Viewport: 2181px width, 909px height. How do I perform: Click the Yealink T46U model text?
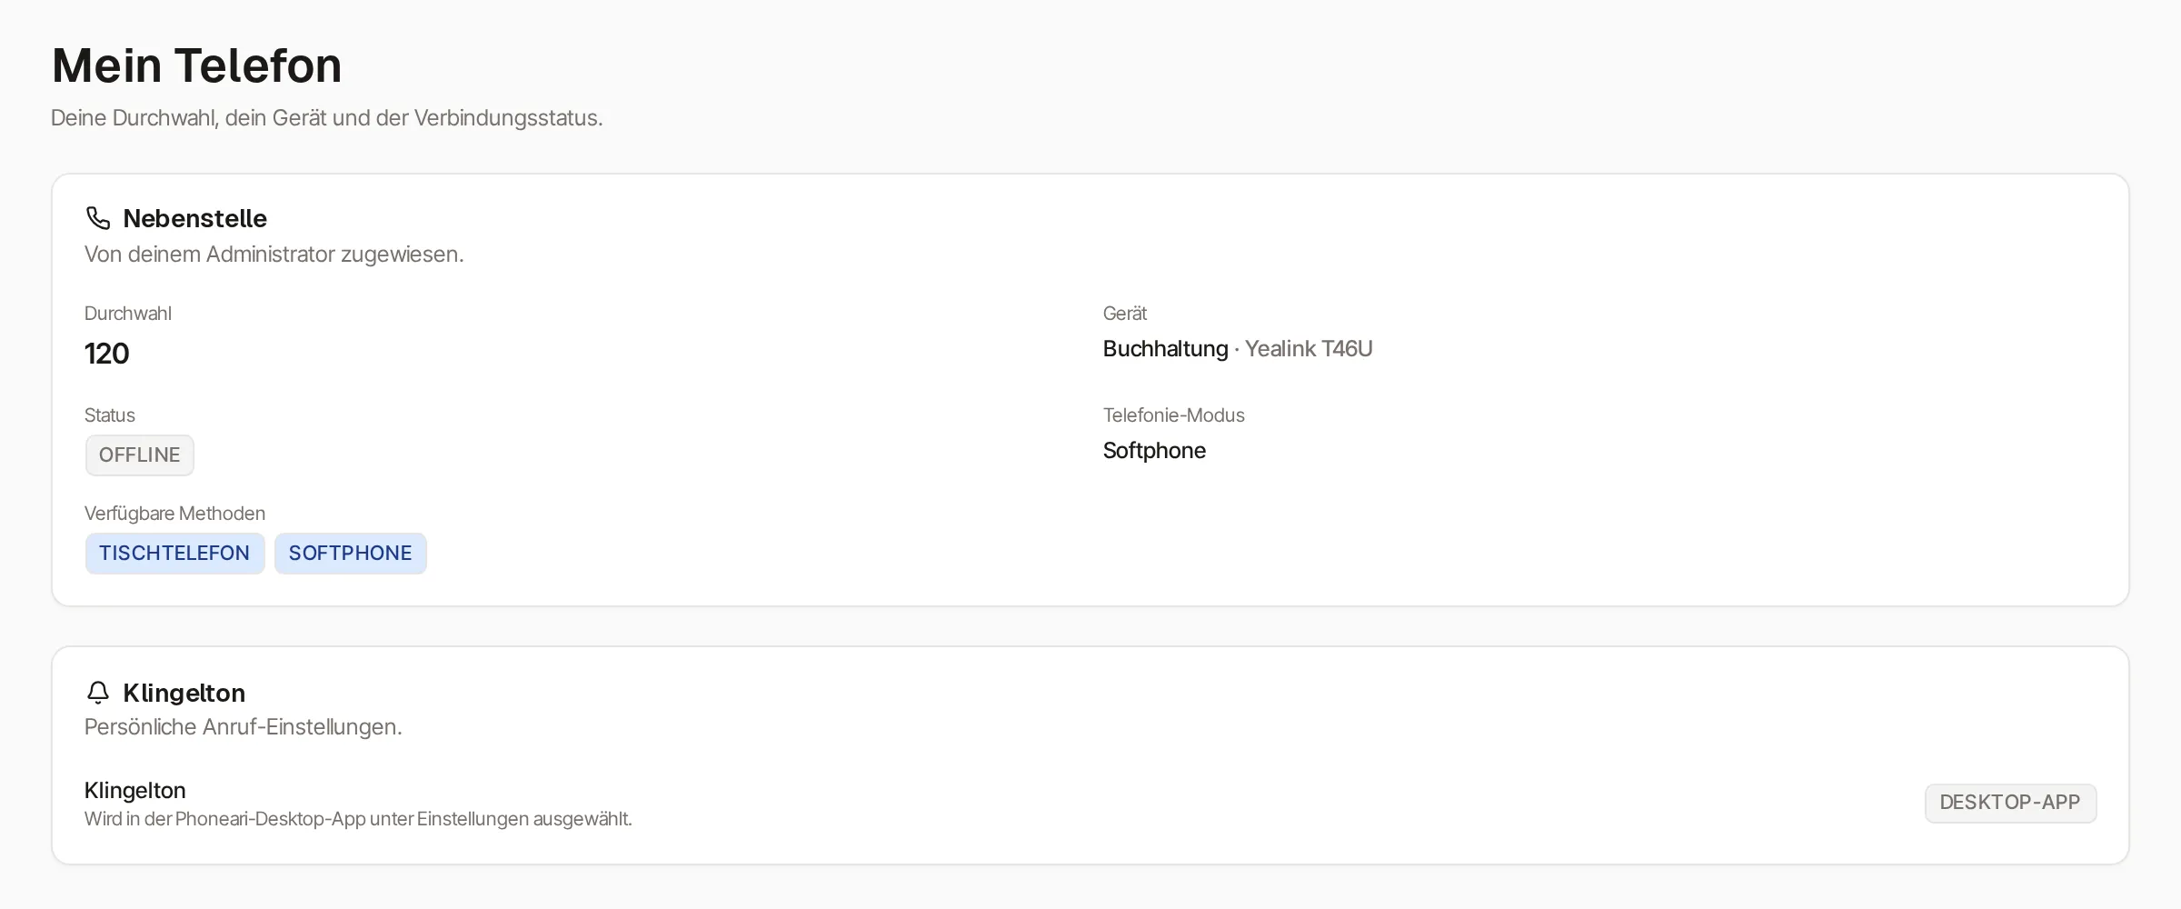(1309, 349)
